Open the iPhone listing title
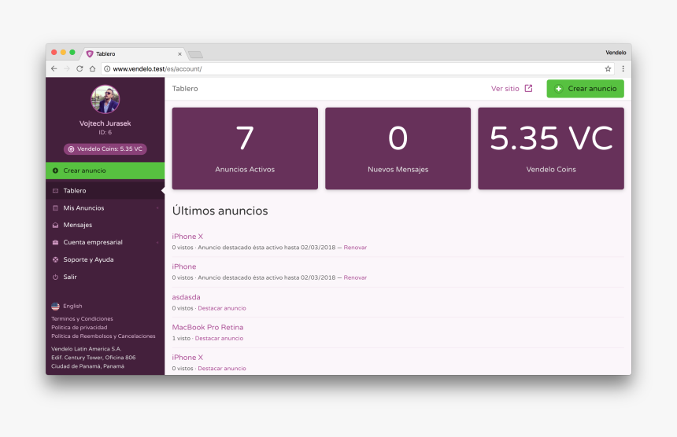Screen dimensions: 677x437 (x=184, y=266)
